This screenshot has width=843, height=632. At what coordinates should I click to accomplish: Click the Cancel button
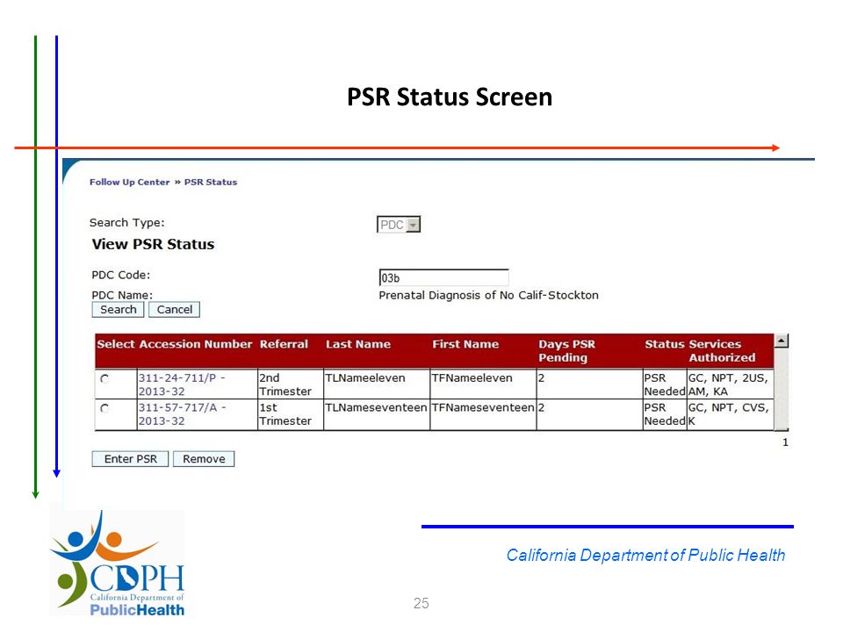click(174, 310)
